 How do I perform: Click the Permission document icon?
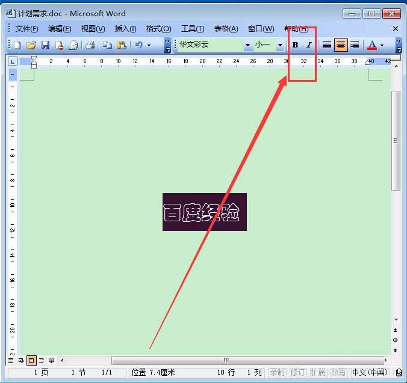tap(59, 45)
